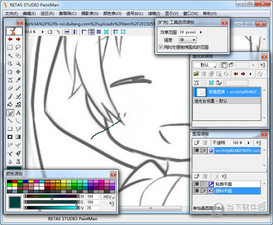Select the text tool (A)
273x225 pixels.
tap(18, 113)
